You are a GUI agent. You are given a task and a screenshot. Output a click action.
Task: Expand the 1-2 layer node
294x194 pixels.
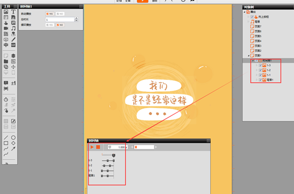pos(257,70)
